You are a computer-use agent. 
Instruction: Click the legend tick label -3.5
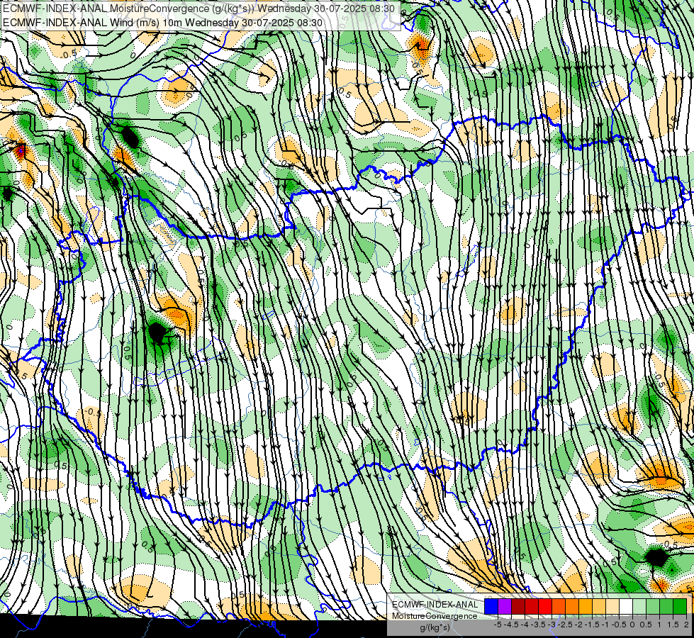point(538,625)
